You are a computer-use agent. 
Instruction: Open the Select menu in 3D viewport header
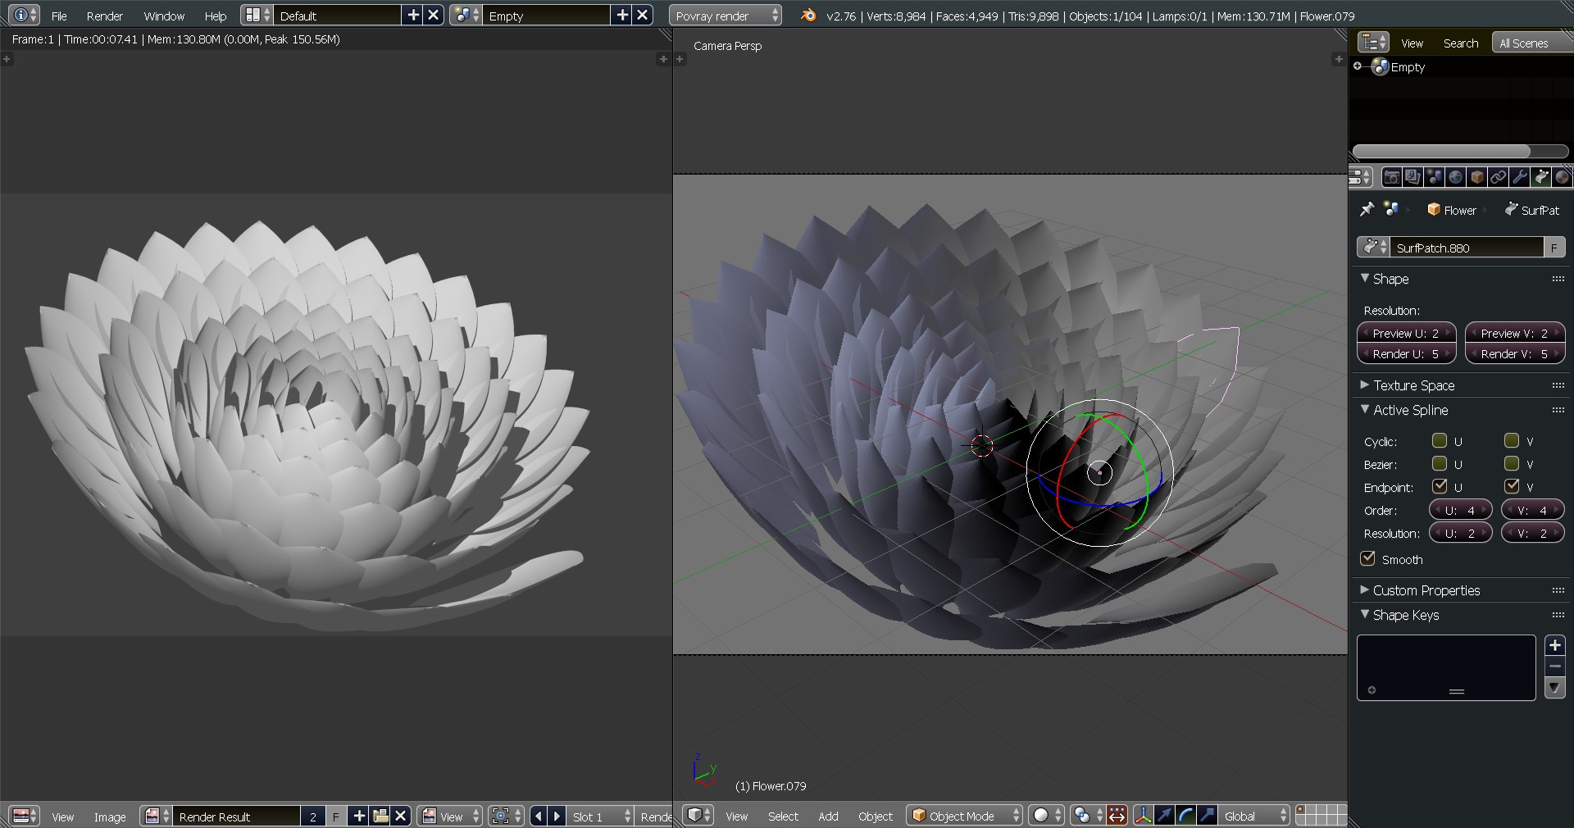click(x=783, y=816)
